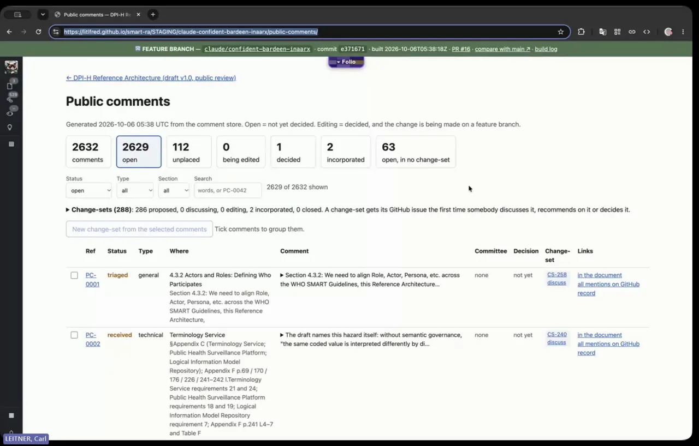699x446 pixels.
Task: Expand the purple Folio tab
Action: pos(346,62)
